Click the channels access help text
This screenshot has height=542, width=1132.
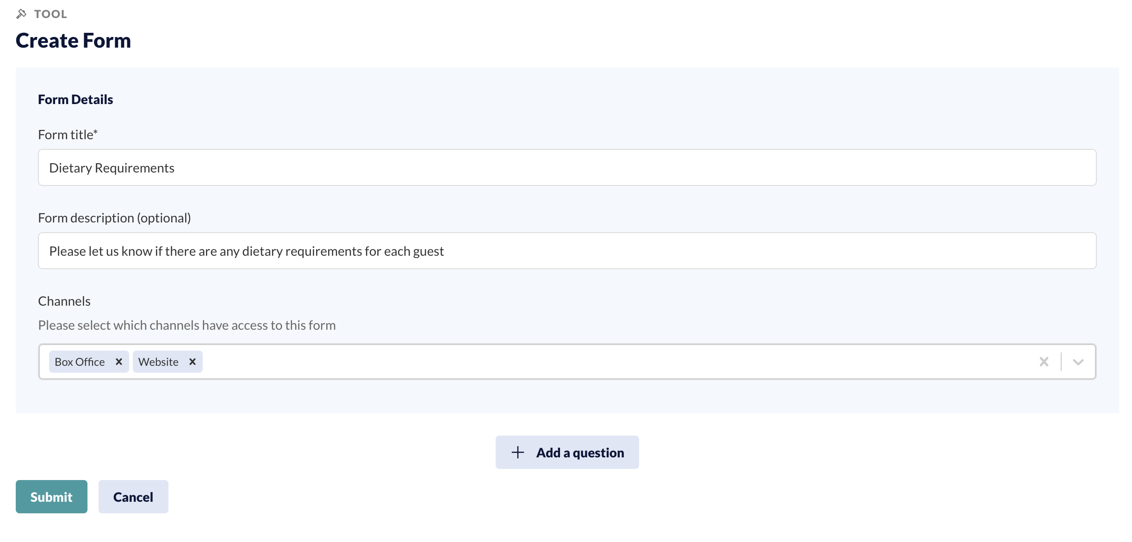point(187,325)
